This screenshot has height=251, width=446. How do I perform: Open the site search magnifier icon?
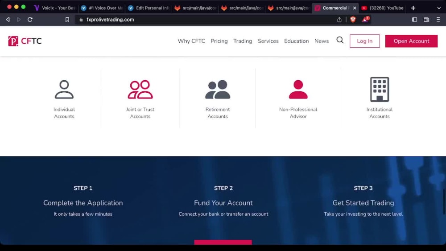(340, 40)
